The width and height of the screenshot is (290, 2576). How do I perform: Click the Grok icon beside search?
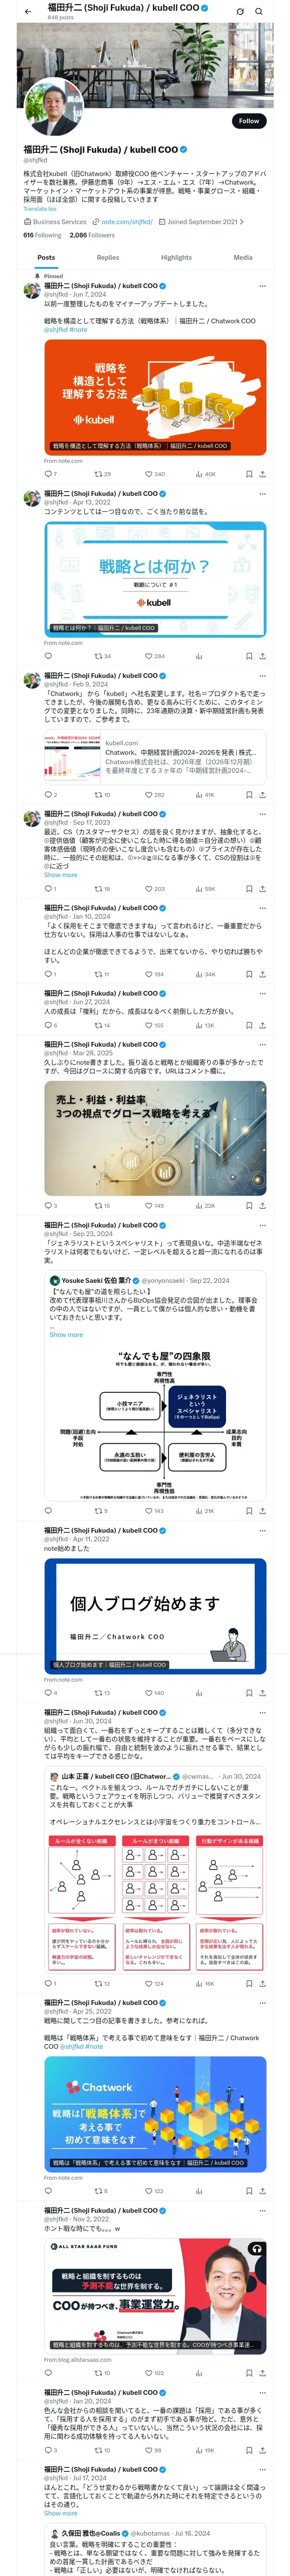(x=240, y=11)
